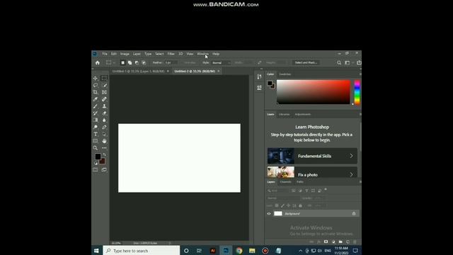Screen dimensions: 453x255
Task: Toggle lock transparent pixels in Layers panel
Action: click(277, 205)
